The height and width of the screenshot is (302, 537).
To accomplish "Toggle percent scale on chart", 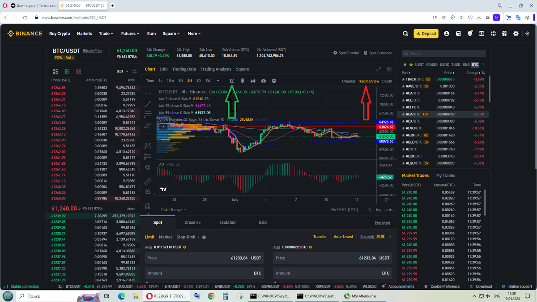I will click(369, 209).
